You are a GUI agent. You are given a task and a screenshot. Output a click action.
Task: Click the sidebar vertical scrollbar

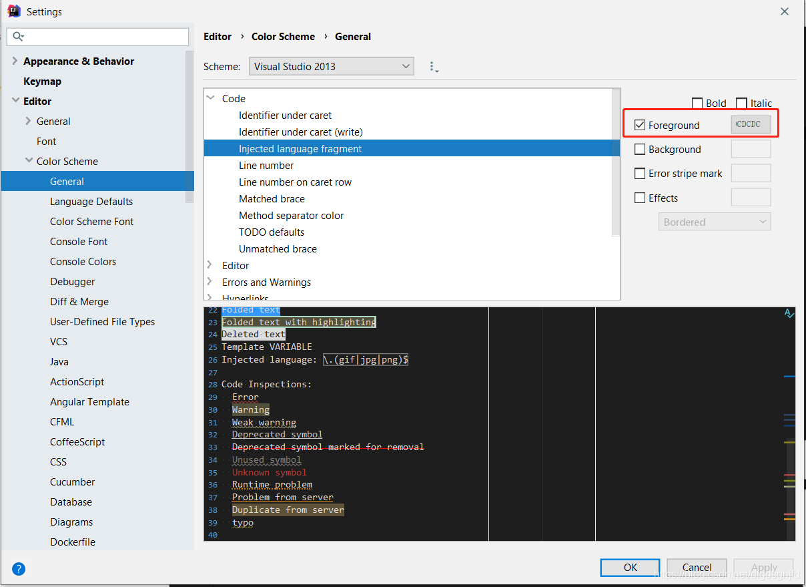click(x=189, y=127)
